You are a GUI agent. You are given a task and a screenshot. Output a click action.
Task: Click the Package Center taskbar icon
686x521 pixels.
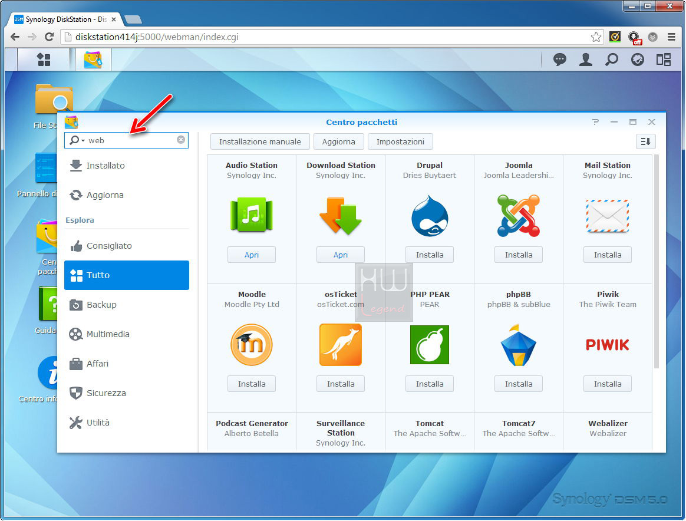[x=93, y=60]
